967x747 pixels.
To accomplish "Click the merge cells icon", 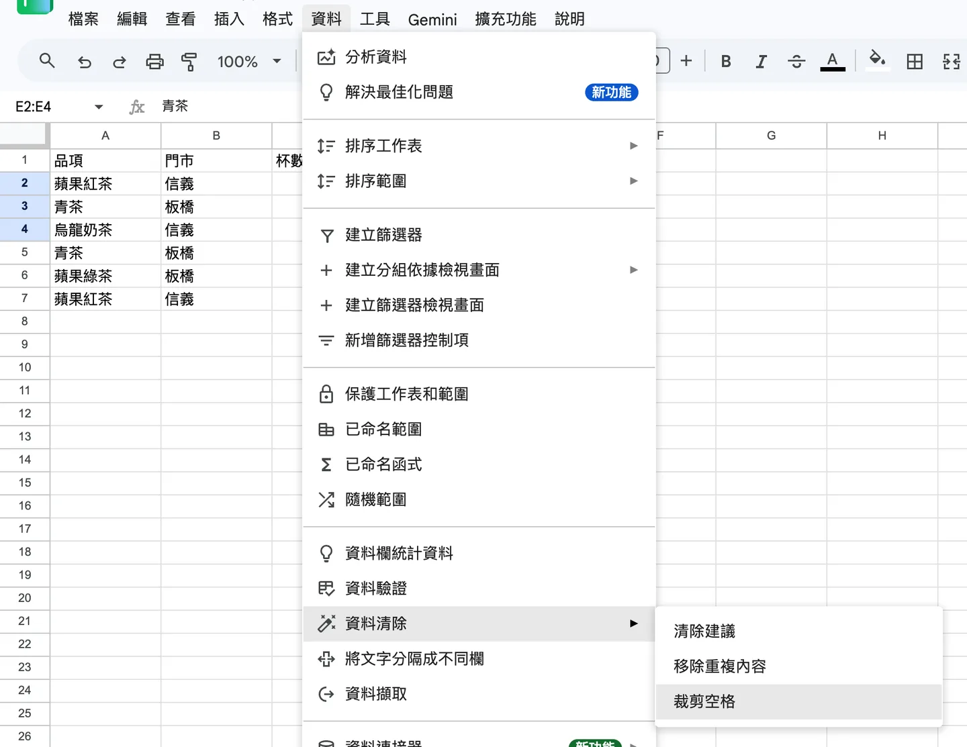I will (x=951, y=62).
